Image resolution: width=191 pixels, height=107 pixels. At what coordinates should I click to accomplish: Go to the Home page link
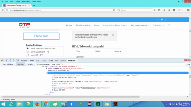click(x=69, y=25)
